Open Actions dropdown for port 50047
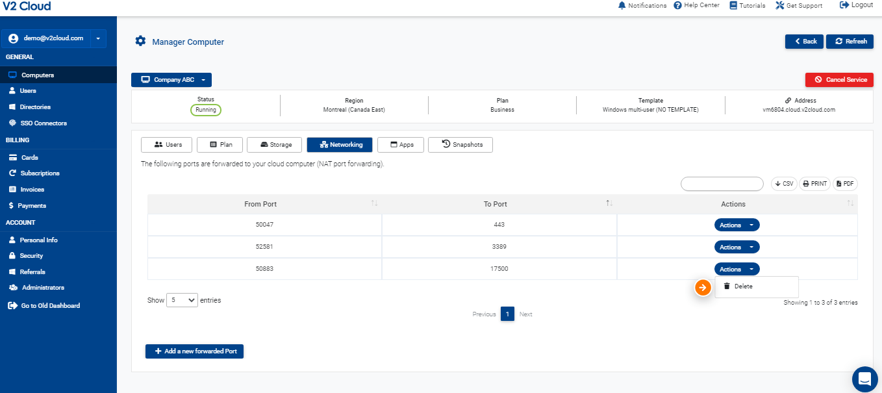 (x=737, y=225)
